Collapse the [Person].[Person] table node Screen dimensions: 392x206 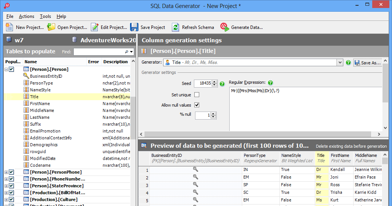[x=6, y=69]
